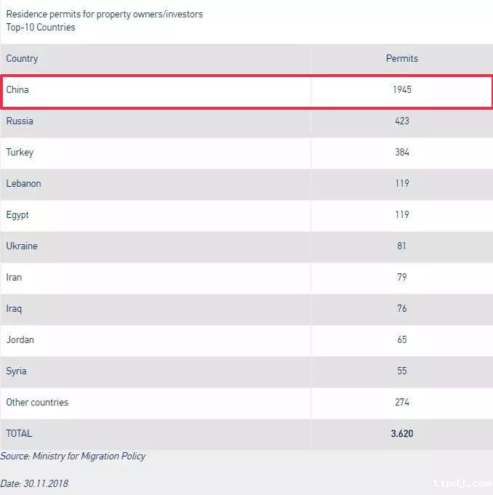Select the Syria row label

[16, 371]
